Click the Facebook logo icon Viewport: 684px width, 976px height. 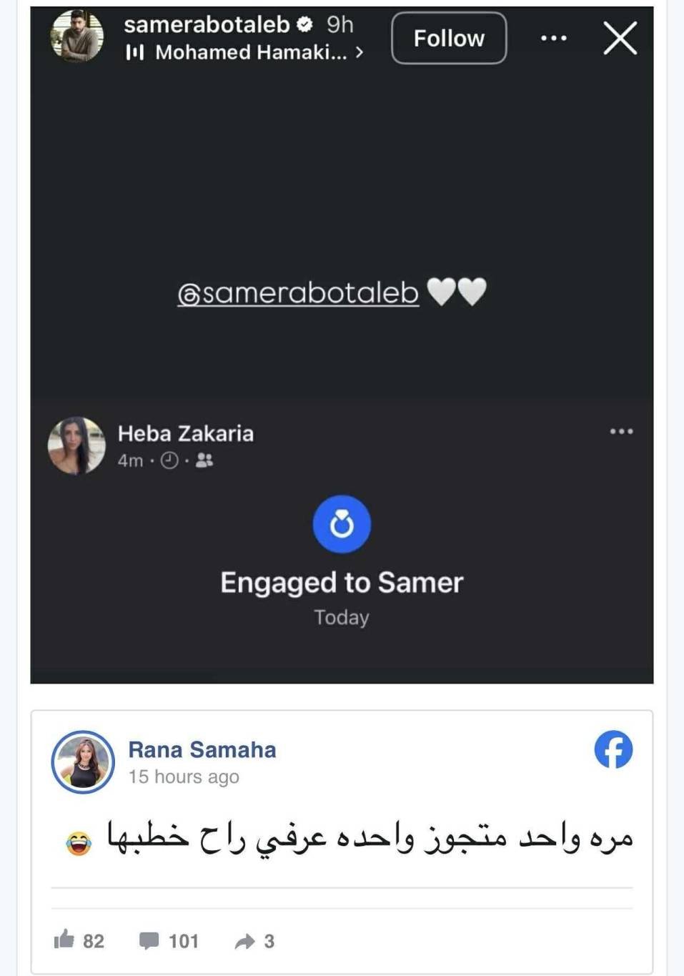(x=613, y=749)
